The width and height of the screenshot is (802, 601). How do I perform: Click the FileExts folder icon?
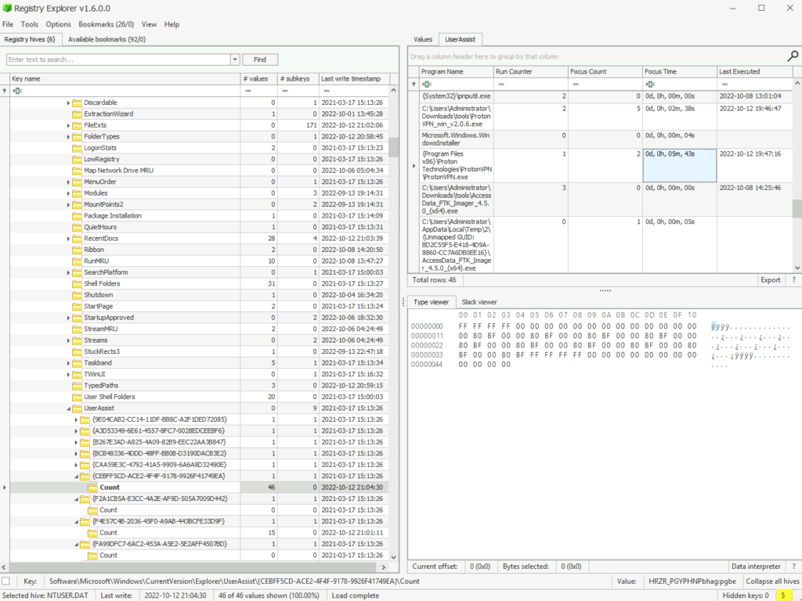pos(77,125)
